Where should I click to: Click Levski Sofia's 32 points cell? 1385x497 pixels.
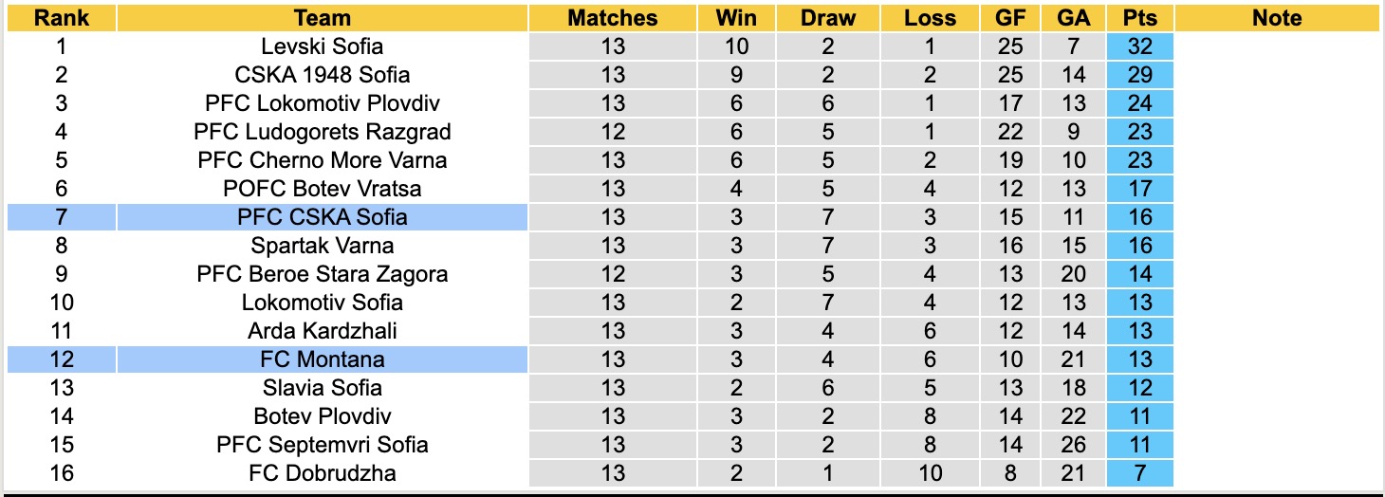[1139, 46]
